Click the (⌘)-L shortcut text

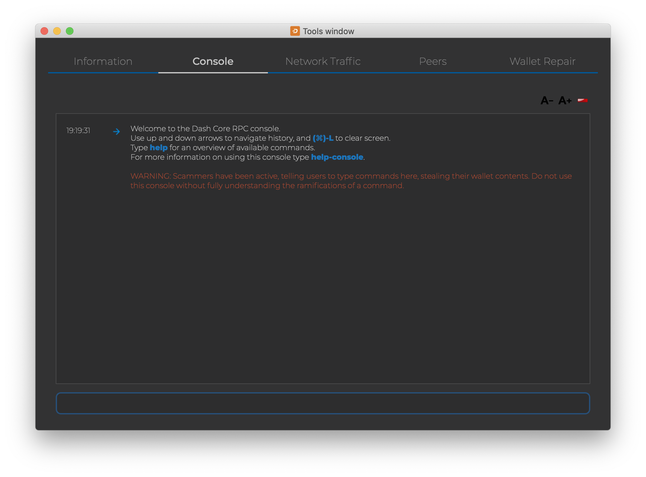pyautogui.click(x=323, y=138)
